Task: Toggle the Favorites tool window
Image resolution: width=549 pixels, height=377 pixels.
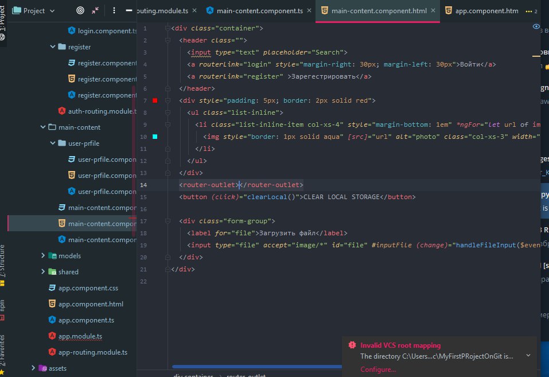Action: click(x=3, y=350)
